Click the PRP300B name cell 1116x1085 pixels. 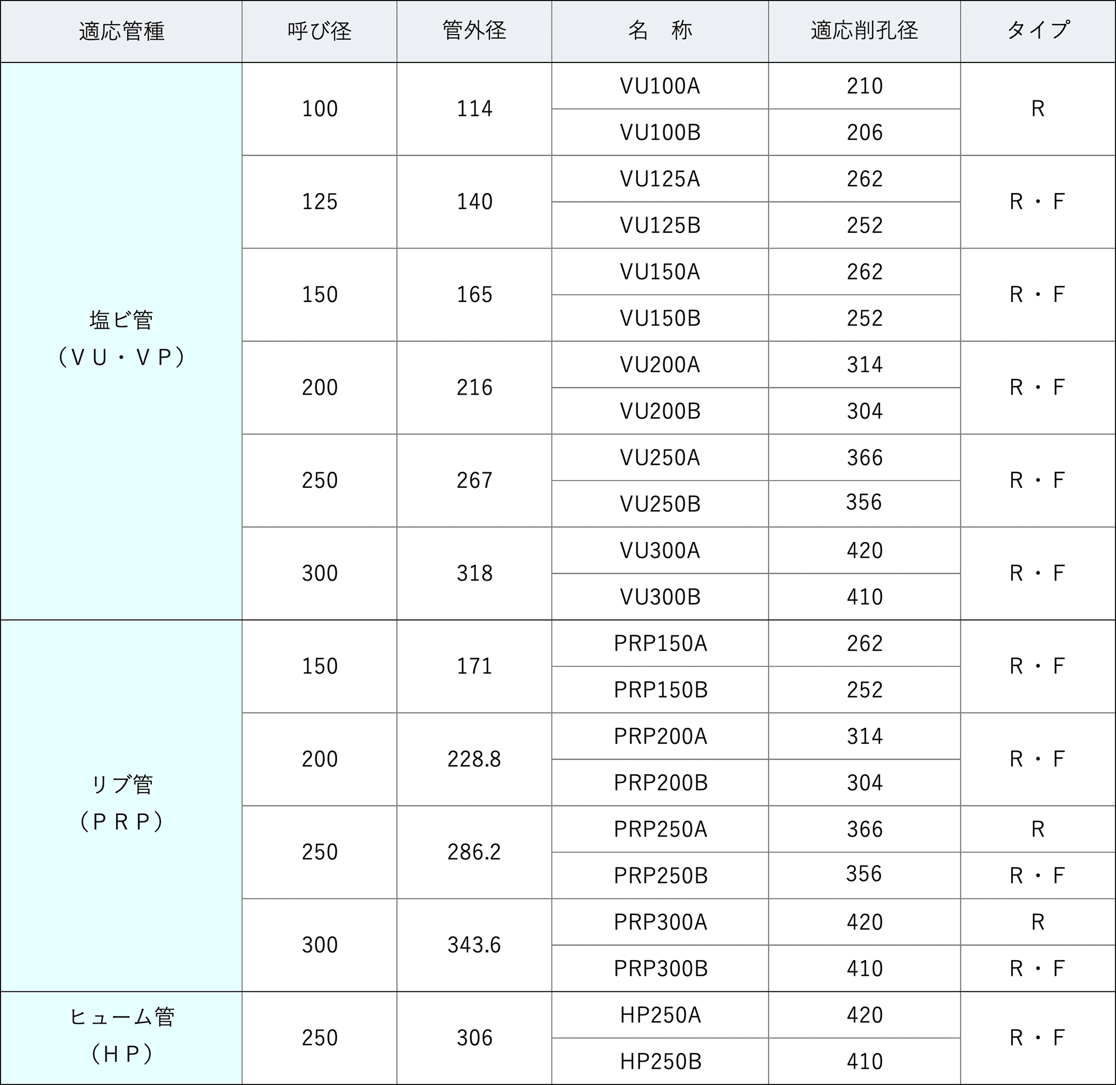click(x=660, y=968)
